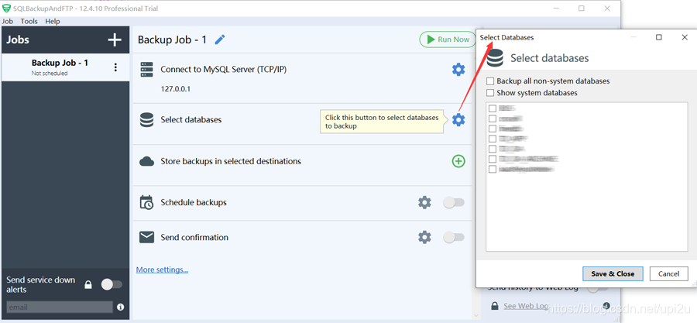Screen dimensions: 697x323
Task: Click SQLBackupAndFTP app icon in title bar
Action: click(6, 9)
